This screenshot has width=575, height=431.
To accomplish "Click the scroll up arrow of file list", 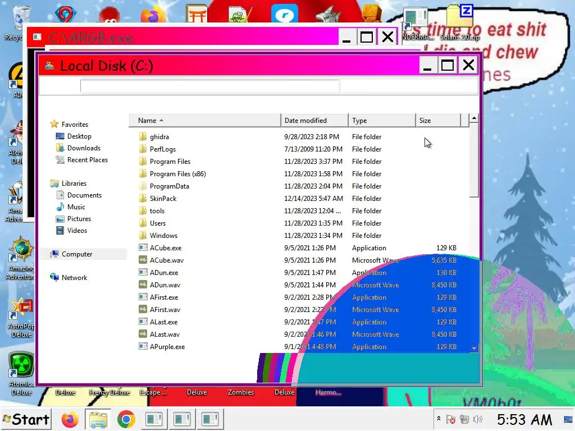I will pos(474,118).
